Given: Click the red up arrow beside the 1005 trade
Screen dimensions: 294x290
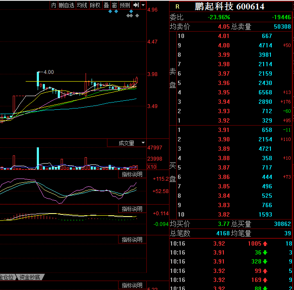Looking at the screenshot, I should [265, 243].
